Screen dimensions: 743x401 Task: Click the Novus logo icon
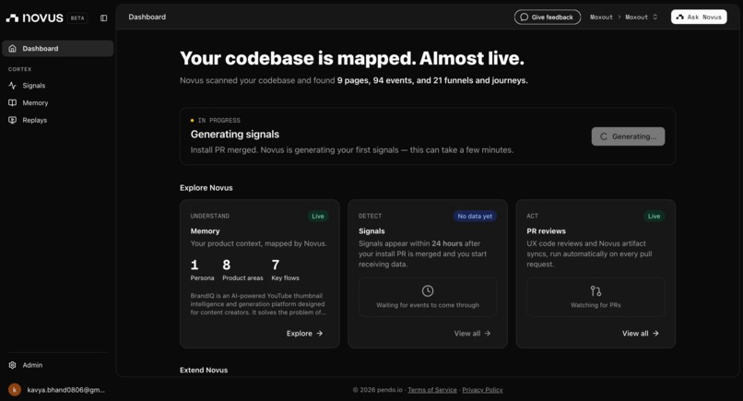12,18
